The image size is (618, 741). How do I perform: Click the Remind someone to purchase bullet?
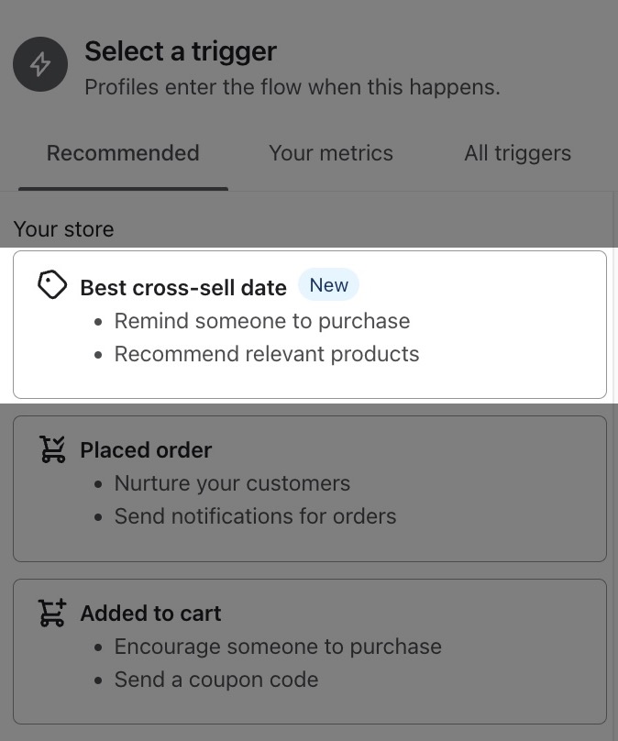tap(261, 321)
